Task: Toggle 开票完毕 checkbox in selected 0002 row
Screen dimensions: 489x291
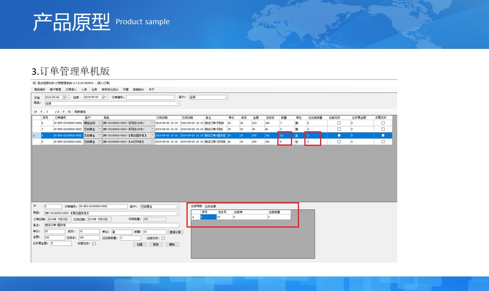Action: [383, 135]
